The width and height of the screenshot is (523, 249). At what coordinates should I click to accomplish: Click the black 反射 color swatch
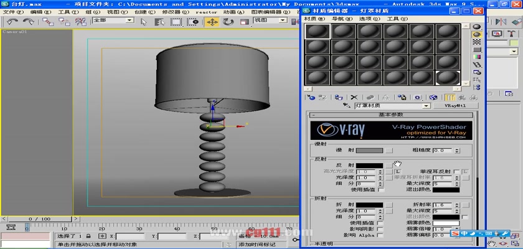point(370,166)
